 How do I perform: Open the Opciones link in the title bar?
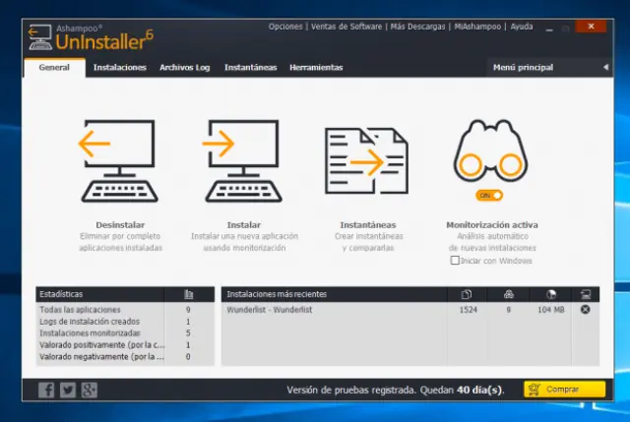coord(285,26)
